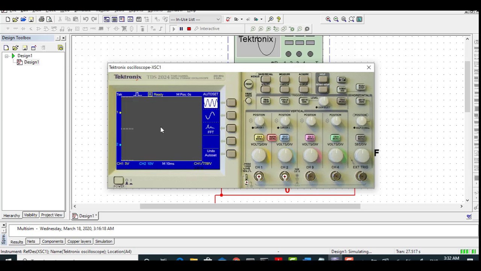The width and height of the screenshot is (481, 271).
Task: Toggle the MATH MENU button
Action: click(x=272, y=138)
